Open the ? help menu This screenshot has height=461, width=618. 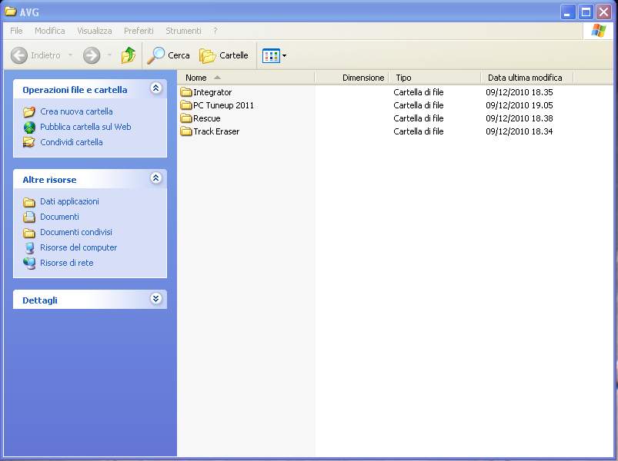point(215,31)
